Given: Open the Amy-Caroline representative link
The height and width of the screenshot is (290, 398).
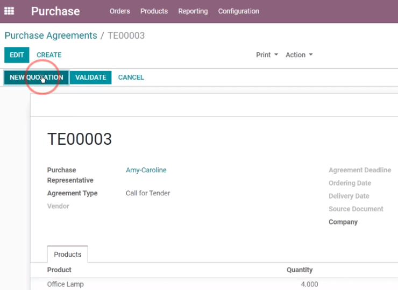Looking at the screenshot, I should pos(146,170).
